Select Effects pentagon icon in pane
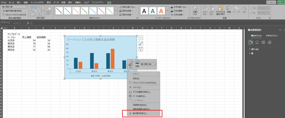 coord(257,42)
